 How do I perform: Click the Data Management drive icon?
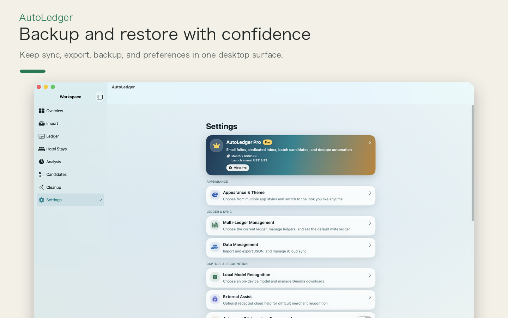coord(215,247)
